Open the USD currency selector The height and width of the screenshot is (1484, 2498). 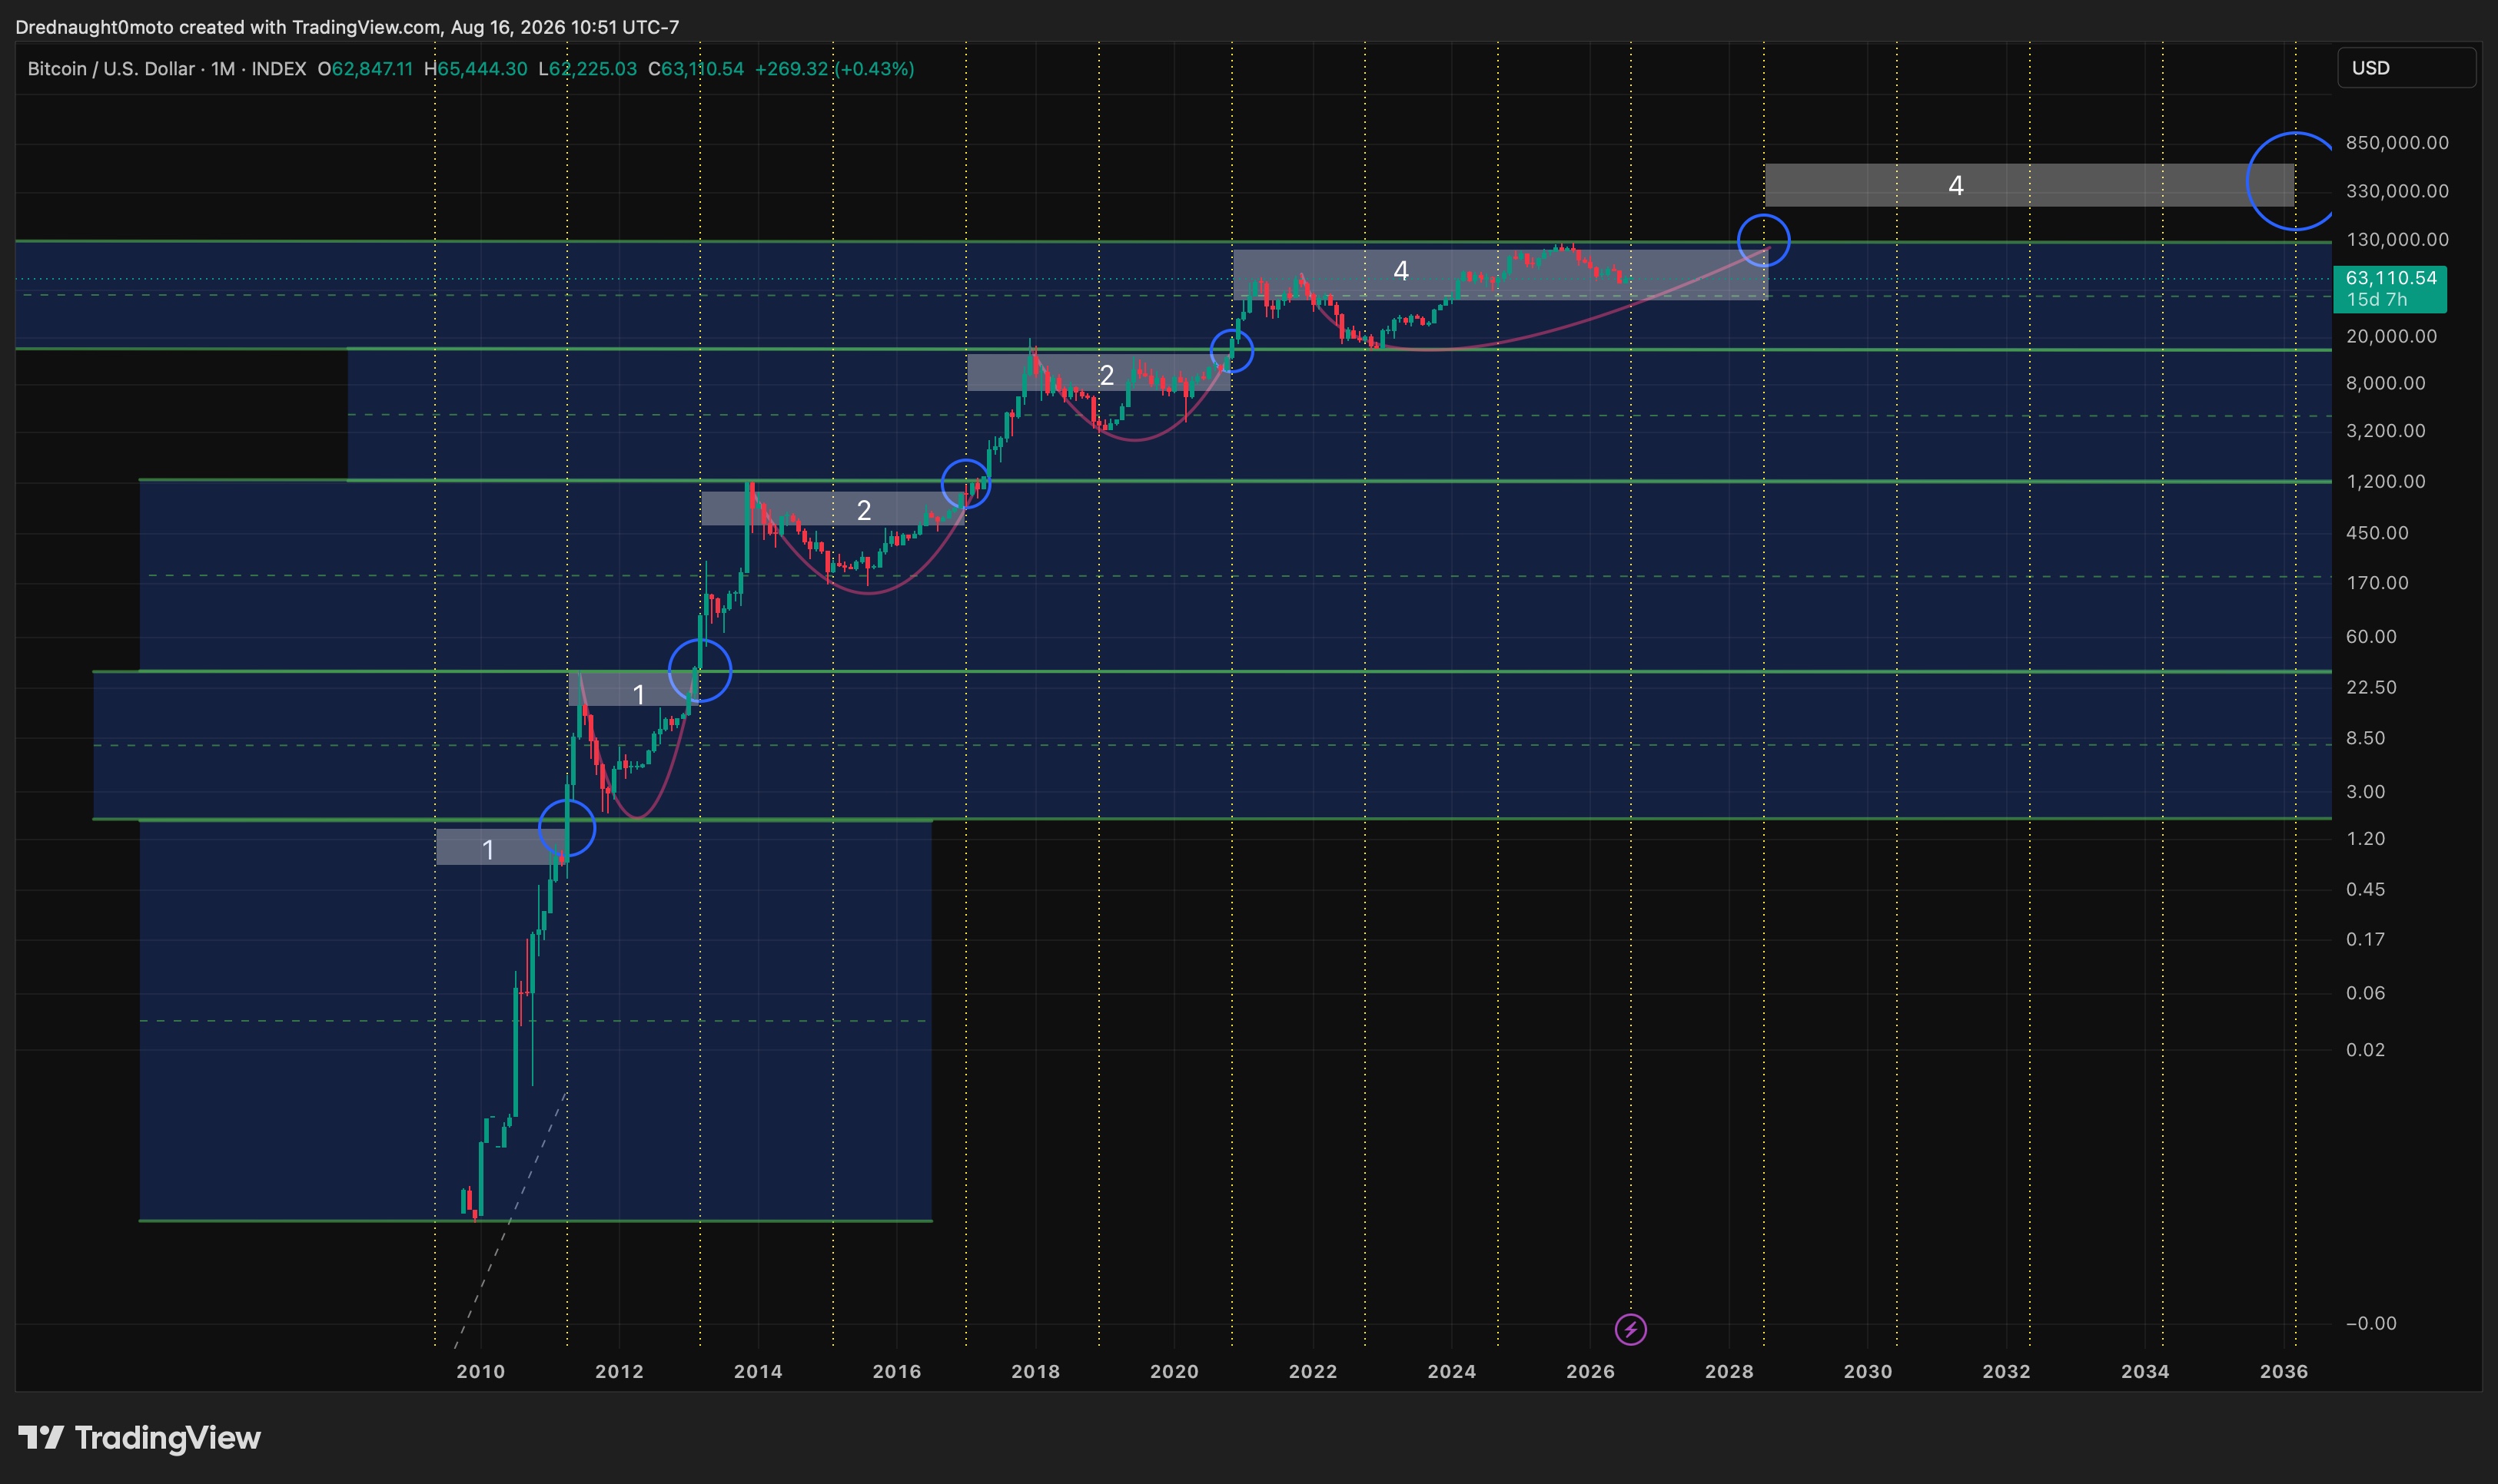[x=2406, y=68]
